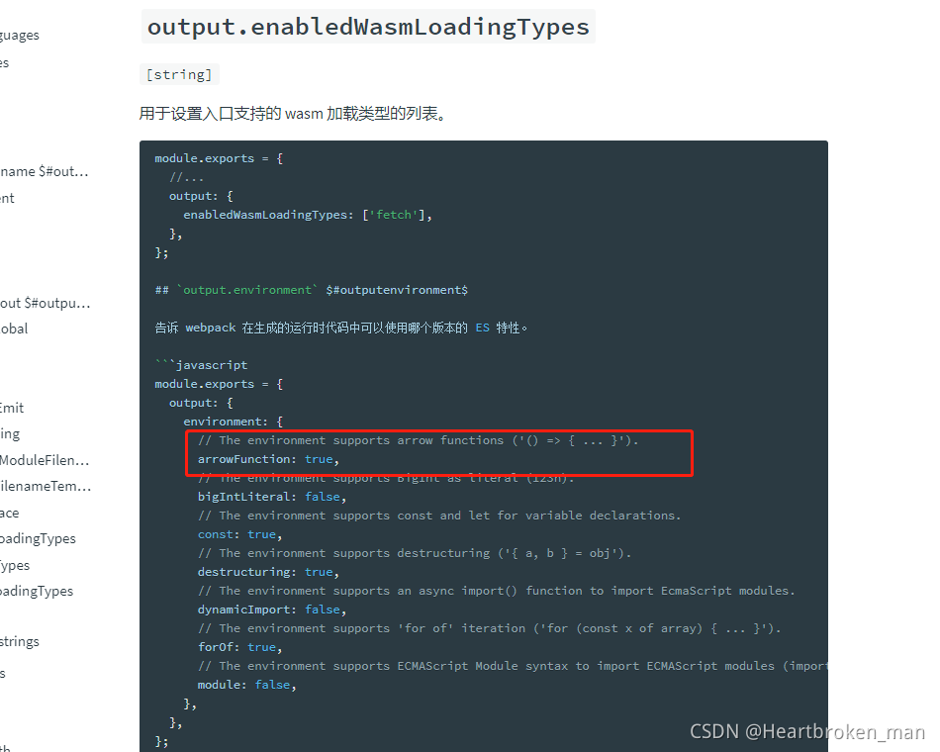Click the 'environment: {' code line
This screenshot has width=940, height=752.
click(233, 422)
